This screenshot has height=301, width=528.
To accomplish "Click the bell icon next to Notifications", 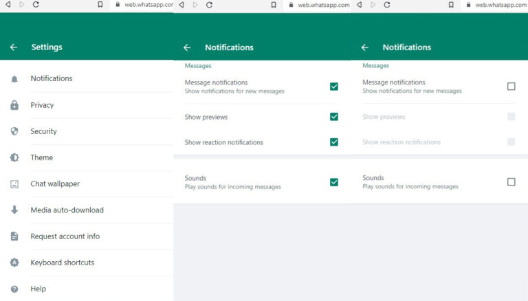I will pyautogui.click(x=14, y=79).
